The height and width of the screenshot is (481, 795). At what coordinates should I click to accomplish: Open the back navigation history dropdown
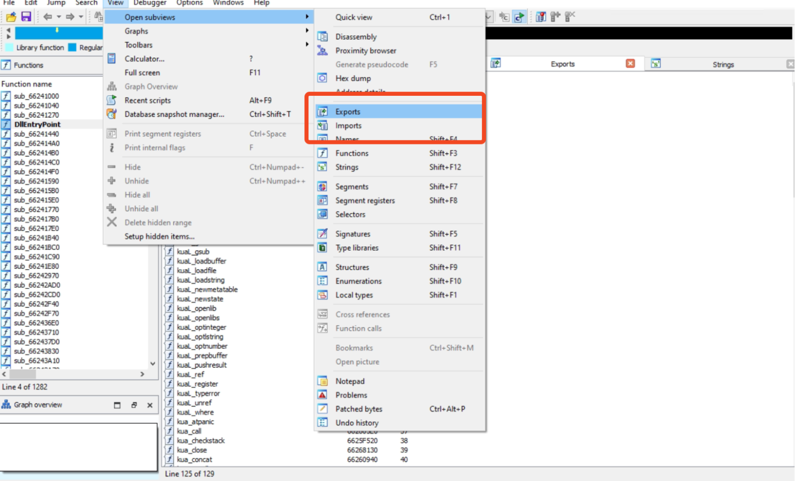(58, 17)
